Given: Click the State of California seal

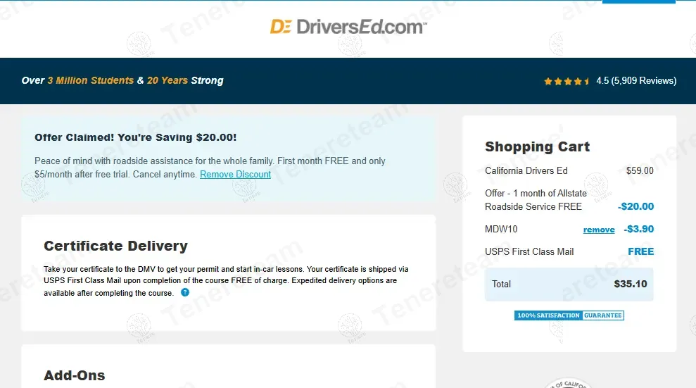Looking at the screenshot, I should tap(570, 384).
